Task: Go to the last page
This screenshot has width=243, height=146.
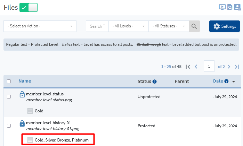Action: tap(237, 67)
